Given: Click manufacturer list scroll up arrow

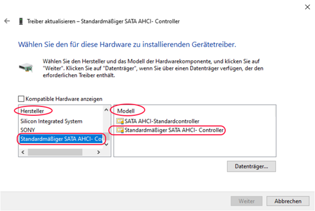Looking at the screenshot, I should coord(106,110).
